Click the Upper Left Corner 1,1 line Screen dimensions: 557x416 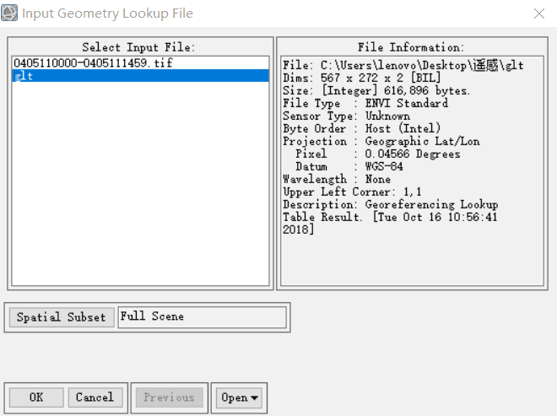point(352,192)
